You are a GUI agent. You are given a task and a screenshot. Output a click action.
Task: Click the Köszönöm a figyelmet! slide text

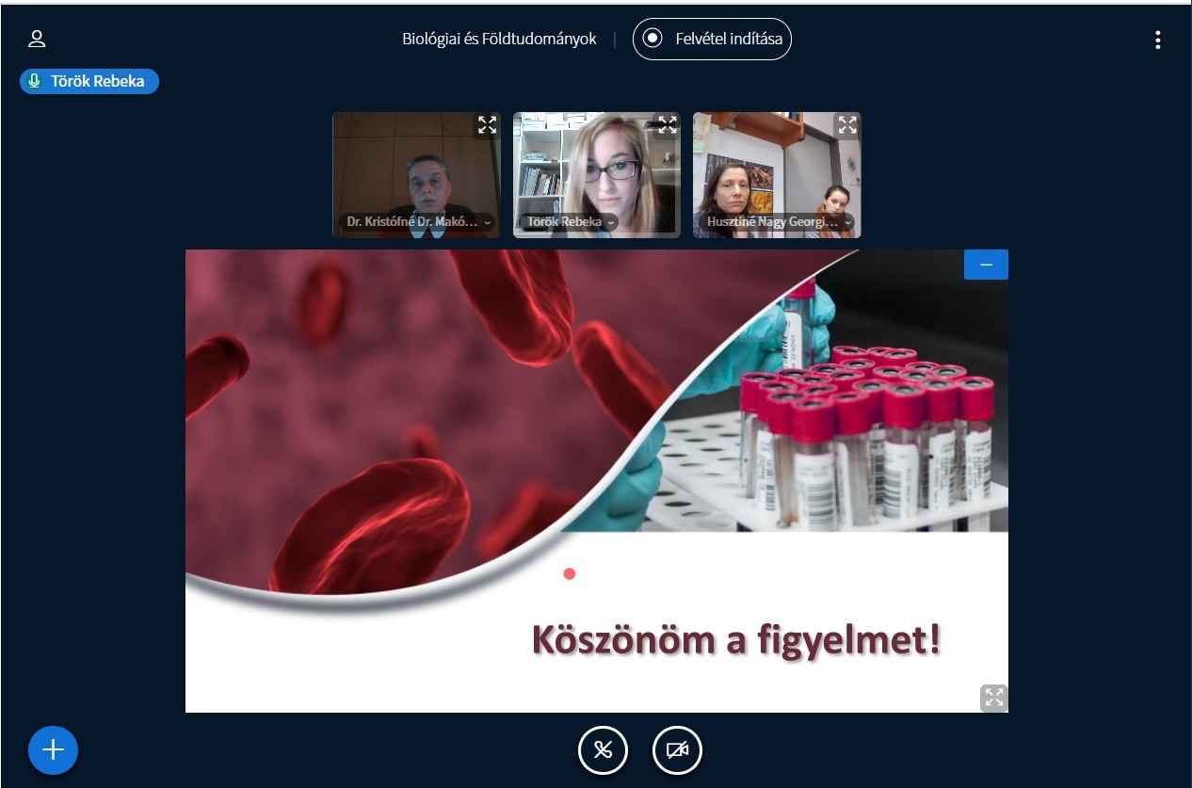[x=736, y=639]
